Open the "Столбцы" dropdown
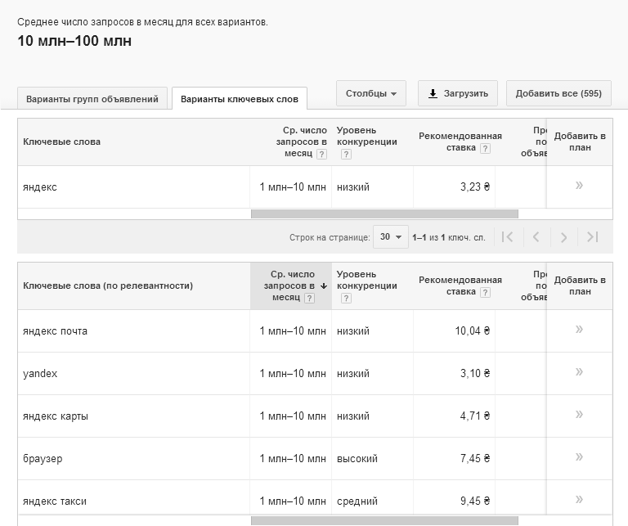The width and height of the screenshot is (628, 526). 370,93
